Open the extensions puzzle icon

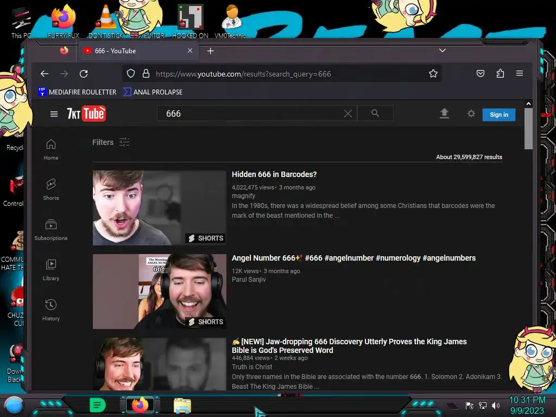tap(500, 73)
